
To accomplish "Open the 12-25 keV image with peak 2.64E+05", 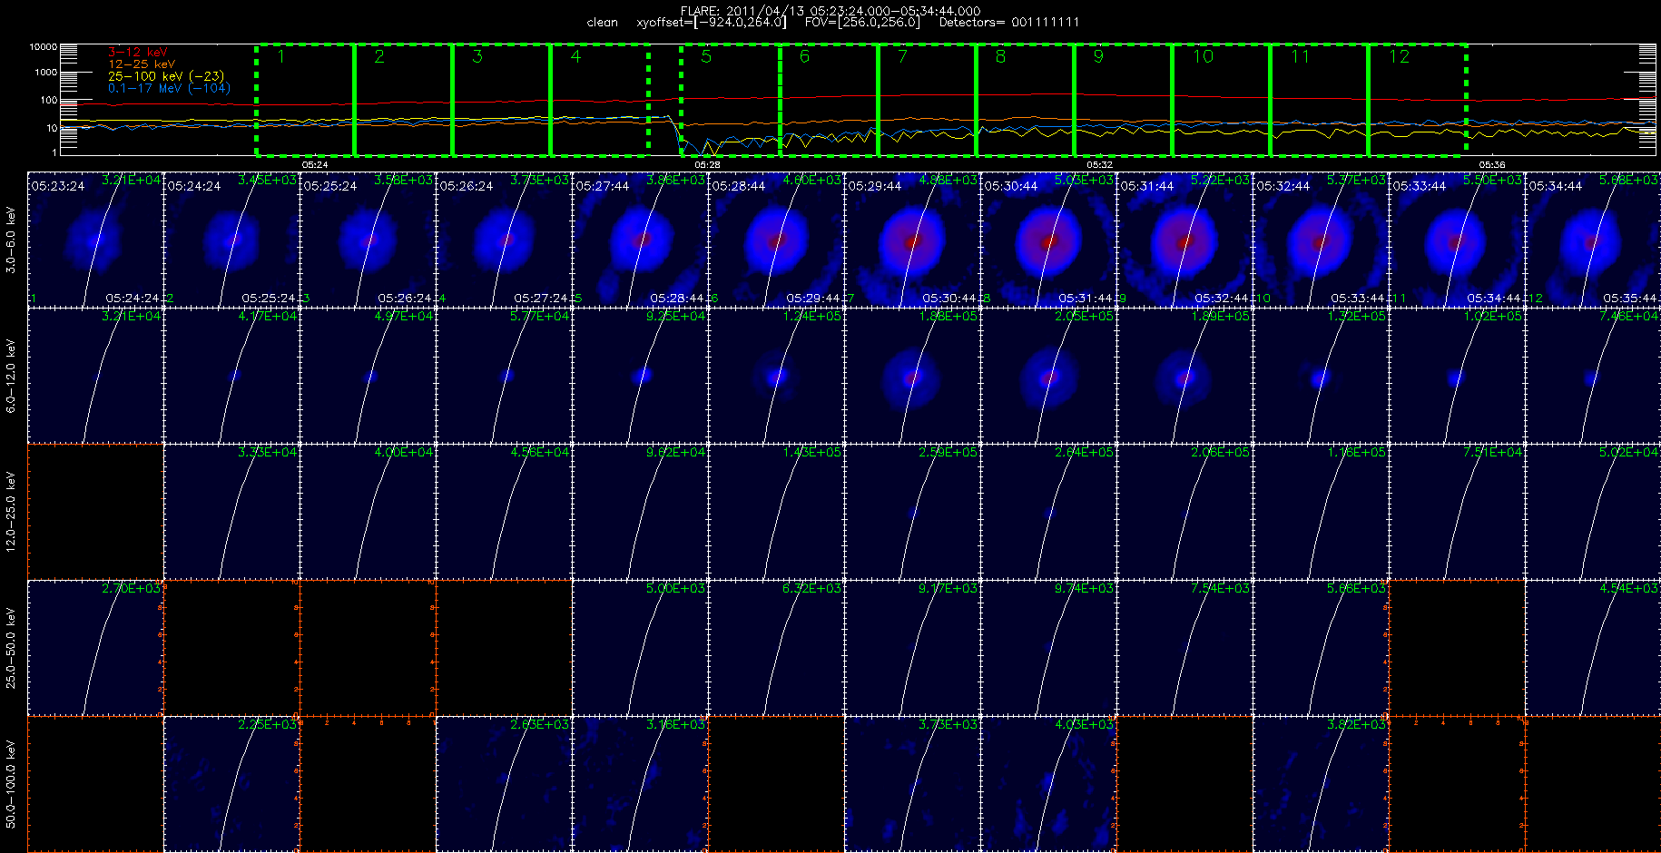I will 1048,512.
